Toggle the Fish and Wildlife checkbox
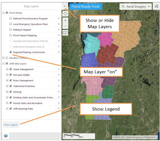 pos(10,75)
